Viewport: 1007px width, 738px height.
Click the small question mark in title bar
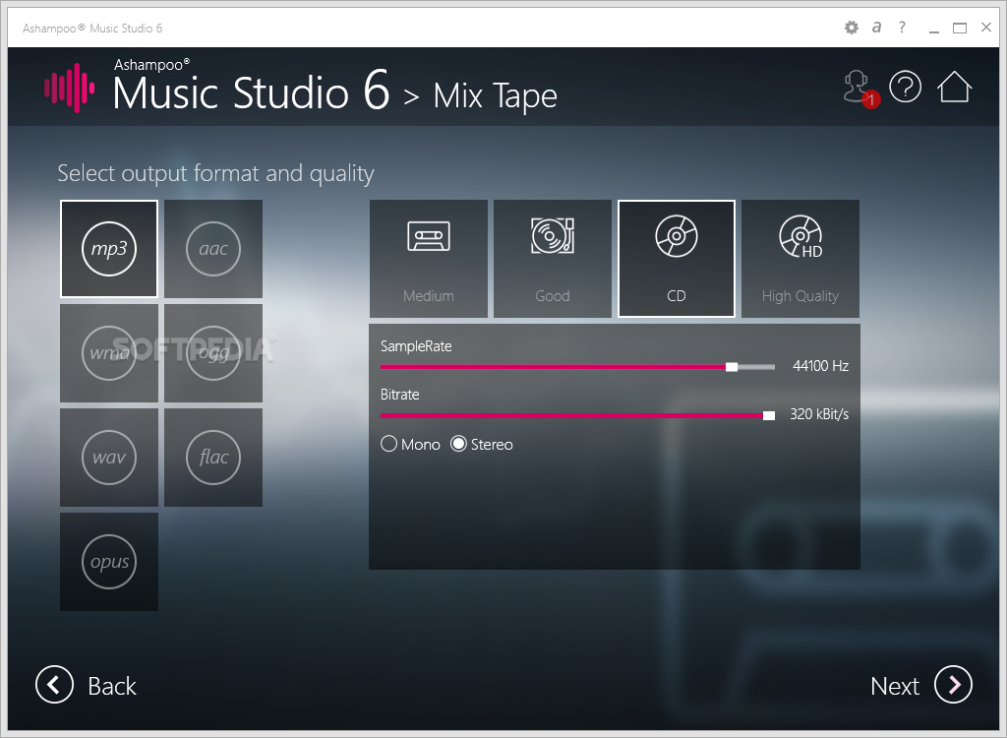pyautogui.click(x=903, y=27)
